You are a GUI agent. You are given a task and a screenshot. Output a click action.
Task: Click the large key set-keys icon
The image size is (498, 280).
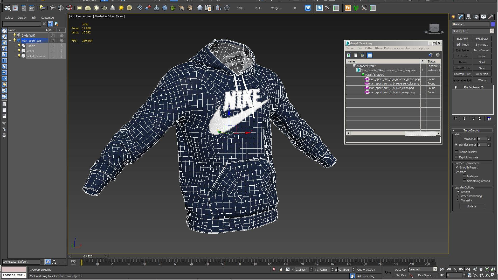point(388,272)
